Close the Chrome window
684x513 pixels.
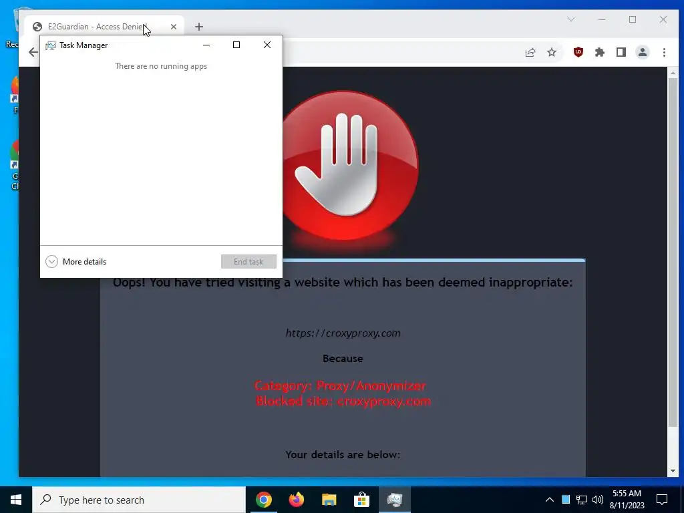[663, 19]
